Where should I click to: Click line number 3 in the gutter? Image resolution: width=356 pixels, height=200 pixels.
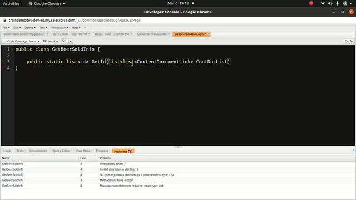tap(8, 62)
